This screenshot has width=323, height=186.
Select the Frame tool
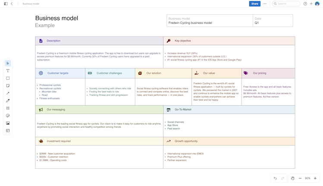pyautogui.click(x=8, y=108)
